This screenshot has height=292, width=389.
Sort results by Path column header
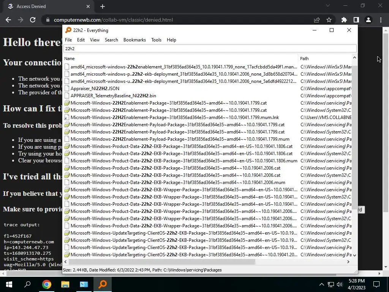(325, 59)
